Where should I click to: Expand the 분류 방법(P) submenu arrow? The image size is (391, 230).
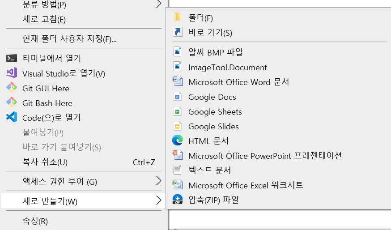(159, 4)
